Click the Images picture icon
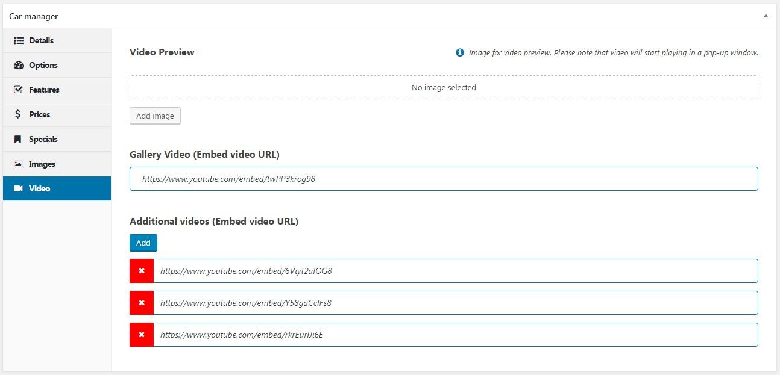This screenshot has height=375, width=780. pyautogui.click(x=18, y=164)
